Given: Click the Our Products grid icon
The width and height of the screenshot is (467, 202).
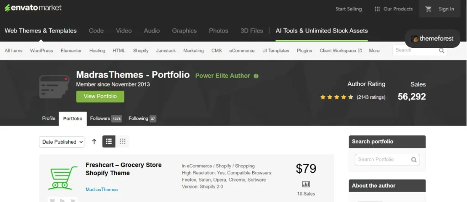Looking at the screenshot, I should [x=377, y=9].
